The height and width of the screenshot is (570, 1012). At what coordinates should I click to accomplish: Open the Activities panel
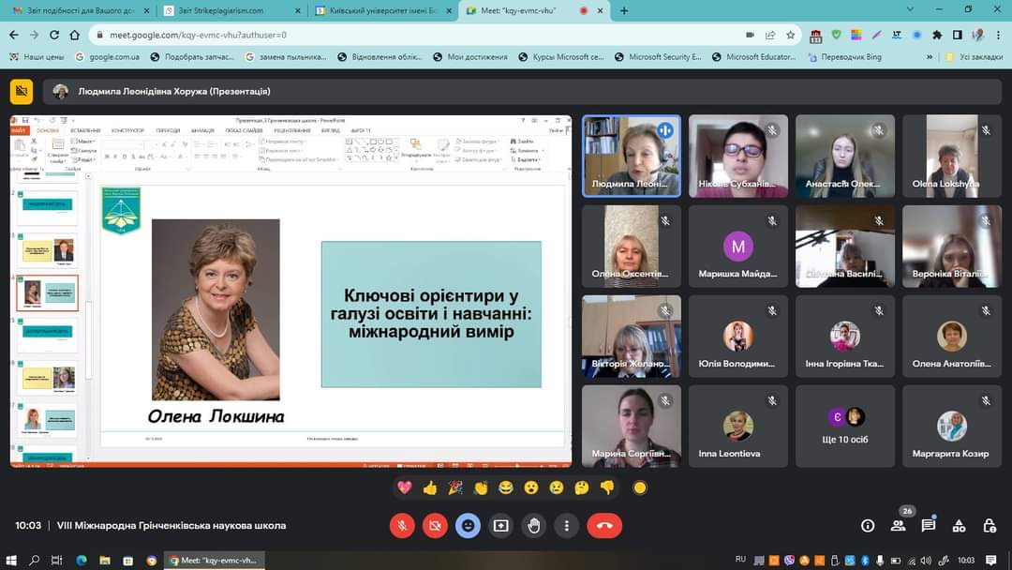point(959,526)
